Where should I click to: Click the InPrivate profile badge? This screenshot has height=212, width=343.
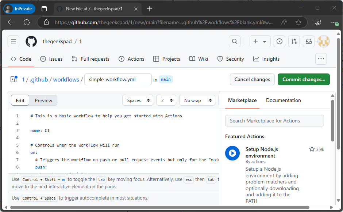(19, 9)
